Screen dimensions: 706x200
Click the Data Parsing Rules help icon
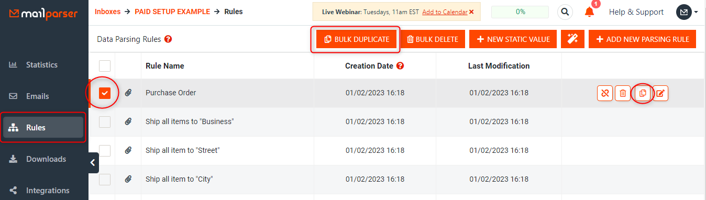[x=168, y=39]
